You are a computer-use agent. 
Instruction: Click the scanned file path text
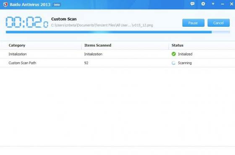[102, 25]
